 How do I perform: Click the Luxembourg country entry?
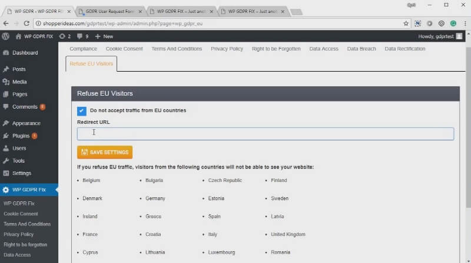tap(222, 252)
